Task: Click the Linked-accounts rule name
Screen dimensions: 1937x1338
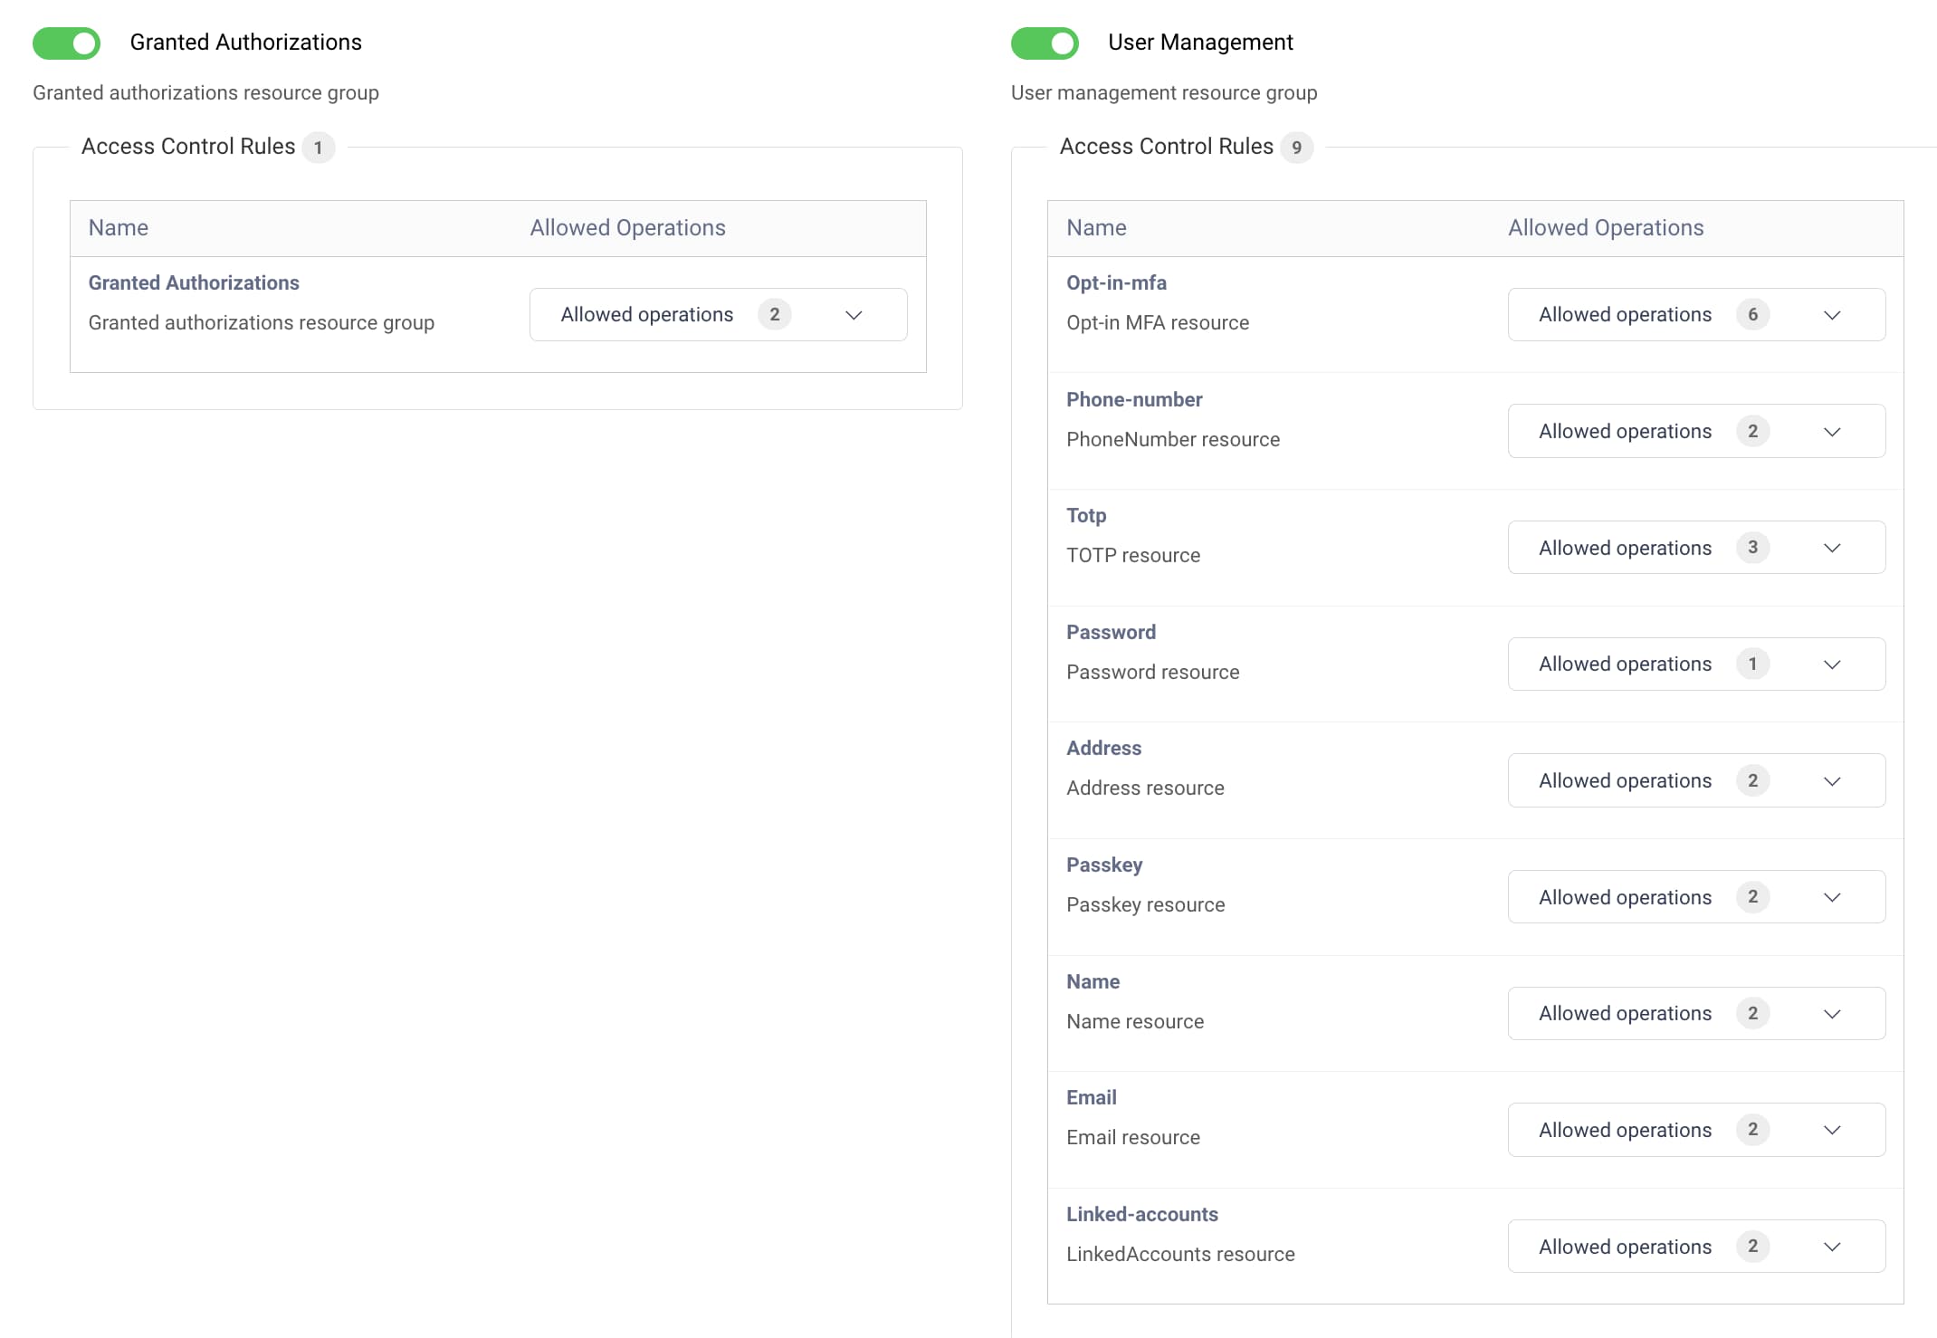Action: tap(1141, 1214)
